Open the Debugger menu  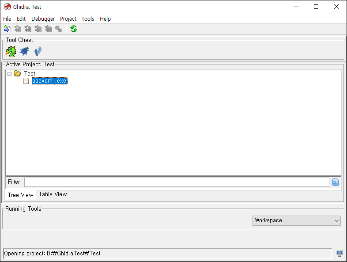point(43,19)
